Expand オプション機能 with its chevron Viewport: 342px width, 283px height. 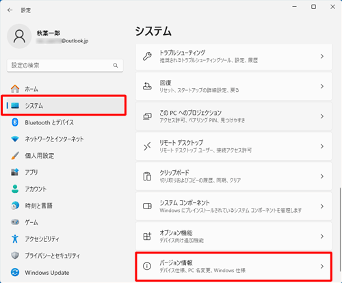(x=322, y=237)
